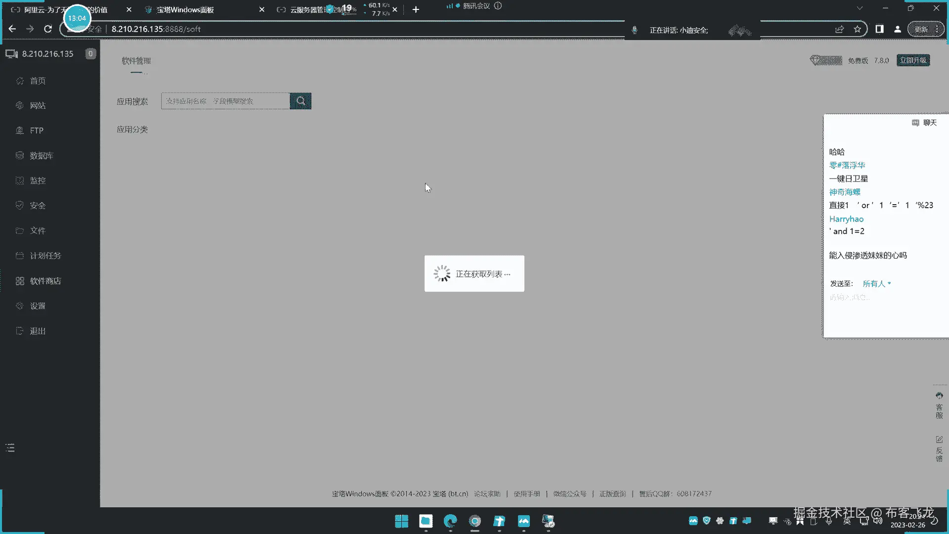Open 计划任务 scheduled tasks
The height and width of the screenshot is (534, 949).
45,256
